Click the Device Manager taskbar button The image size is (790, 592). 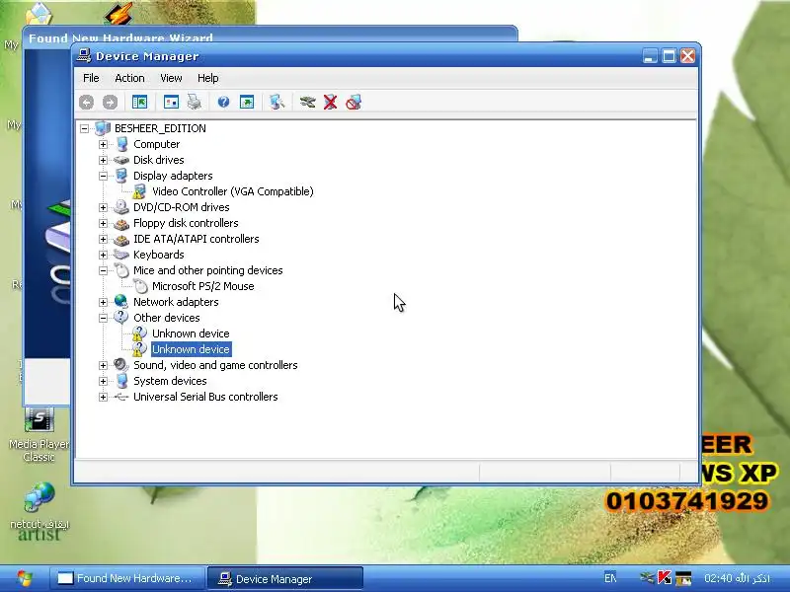[x=285, y=578]
